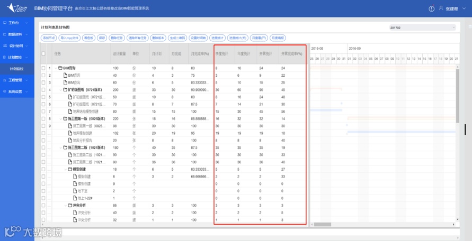Collapse the 扩初版图纸 (0721版本) group
The image size is (472, 241).
coord(61,90)
